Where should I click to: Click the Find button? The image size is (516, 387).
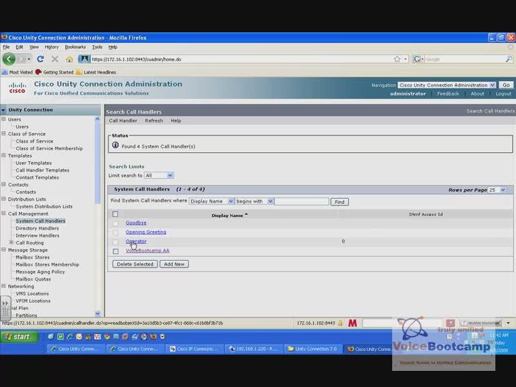(340, 202)
